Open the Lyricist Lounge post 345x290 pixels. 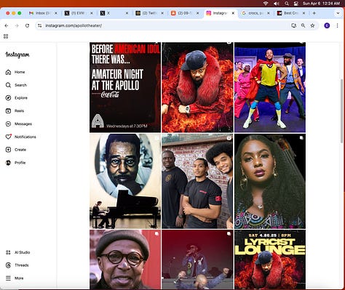pyautogui.click(x=270, y=259)
